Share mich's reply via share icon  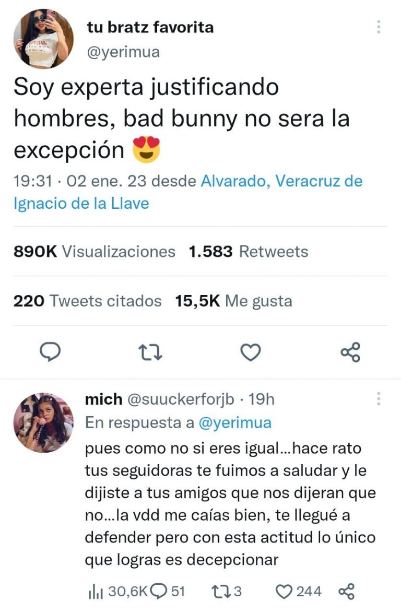click(x=346, y=592)
